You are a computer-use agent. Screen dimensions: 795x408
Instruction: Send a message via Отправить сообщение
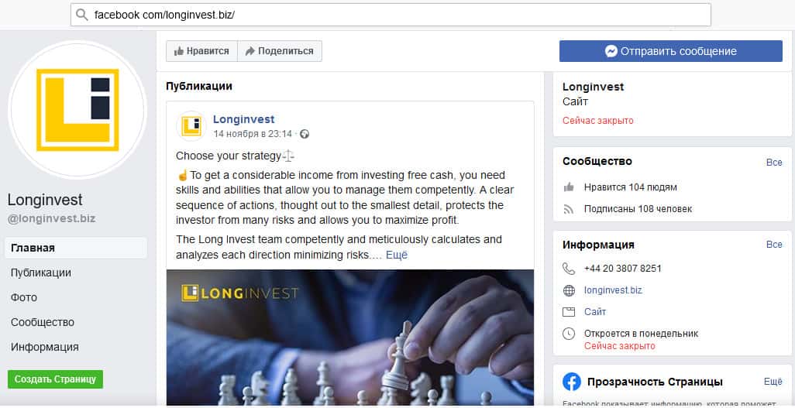click(x=671, y=51)
